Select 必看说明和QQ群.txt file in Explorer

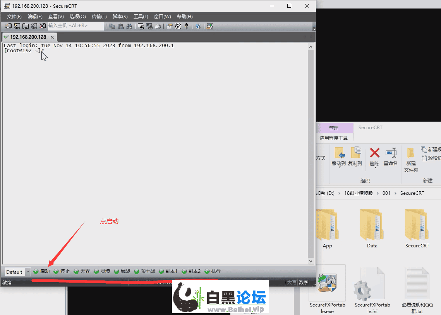417,290
